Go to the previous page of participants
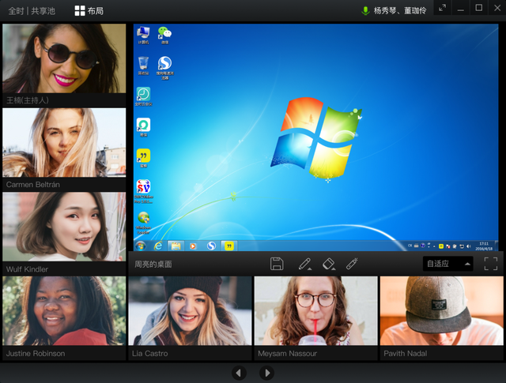Viewport: 506px width, 383px height. [239, 373]
